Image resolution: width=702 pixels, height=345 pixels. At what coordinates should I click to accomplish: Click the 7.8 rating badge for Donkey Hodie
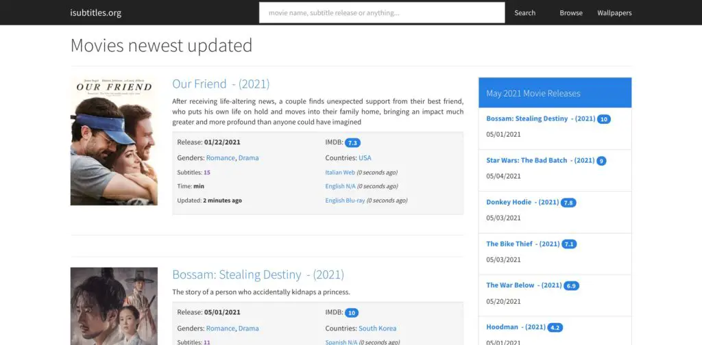point(568,203)
